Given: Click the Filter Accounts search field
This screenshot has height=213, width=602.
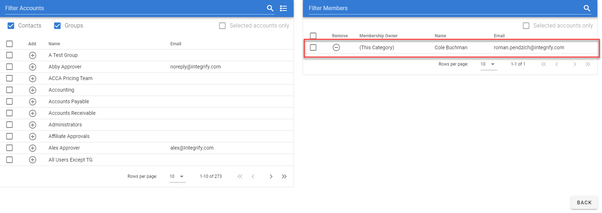Looking at the screenshot, I should pyautogui.click(x=134, y=8).
